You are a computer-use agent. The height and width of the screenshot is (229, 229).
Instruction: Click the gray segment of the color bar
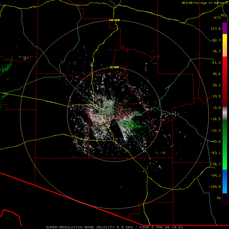coord(225,113)
